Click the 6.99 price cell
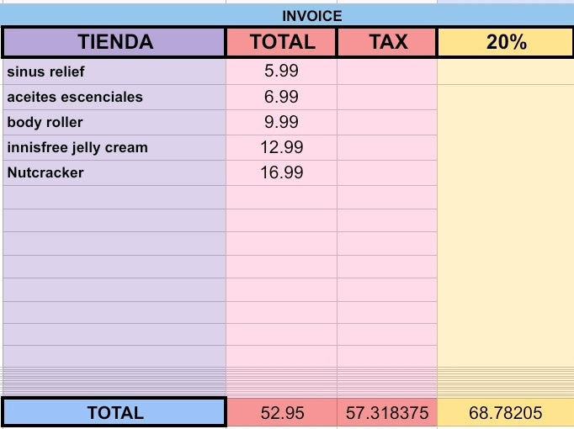574x429 pixels. [281, 97]
